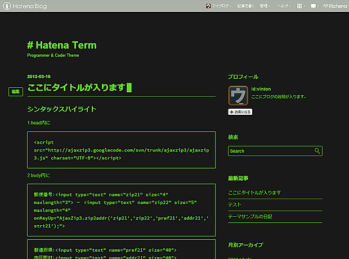Screen dimensions: 349x259
Task: Open recent article ここにタイトルが入ります in sidebar
Action: click(x=254, y=193)
